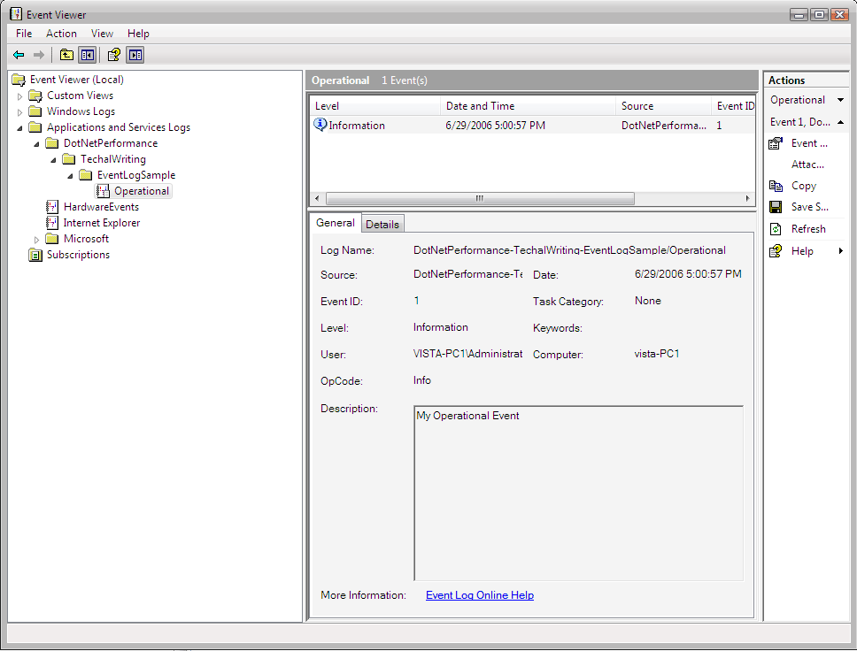Click the Description text box
The image size is (857, 651).
[578, 494]
